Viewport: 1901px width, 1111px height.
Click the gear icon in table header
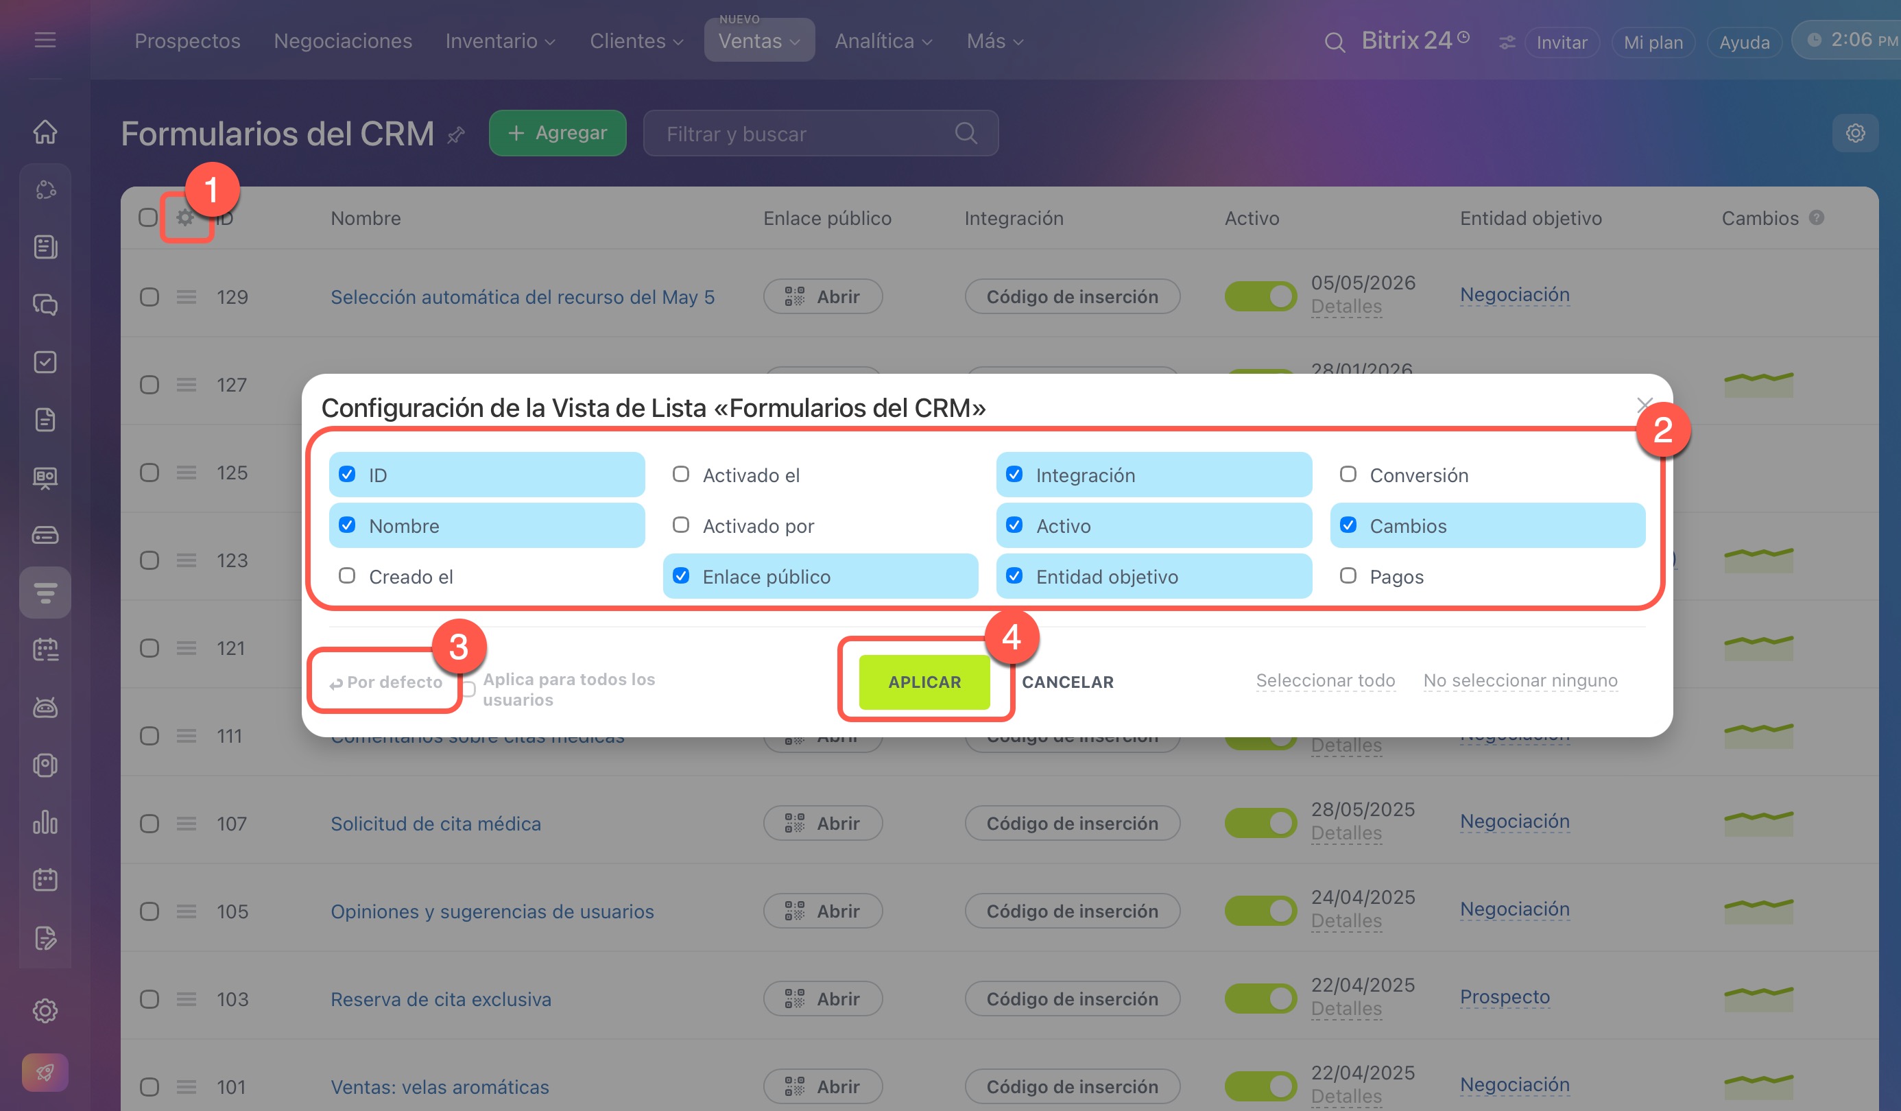click(x=185, y=218)
